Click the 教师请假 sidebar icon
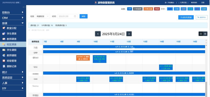Screen dimensions: 210x97 click(4, 55)
